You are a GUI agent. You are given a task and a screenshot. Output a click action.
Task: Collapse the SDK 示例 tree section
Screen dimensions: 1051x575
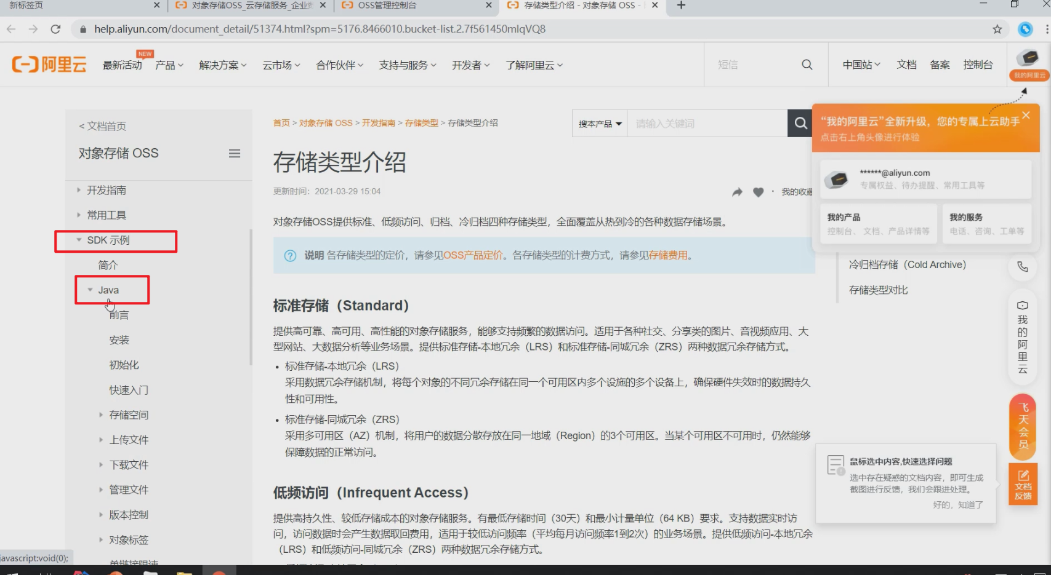(79, 240)
